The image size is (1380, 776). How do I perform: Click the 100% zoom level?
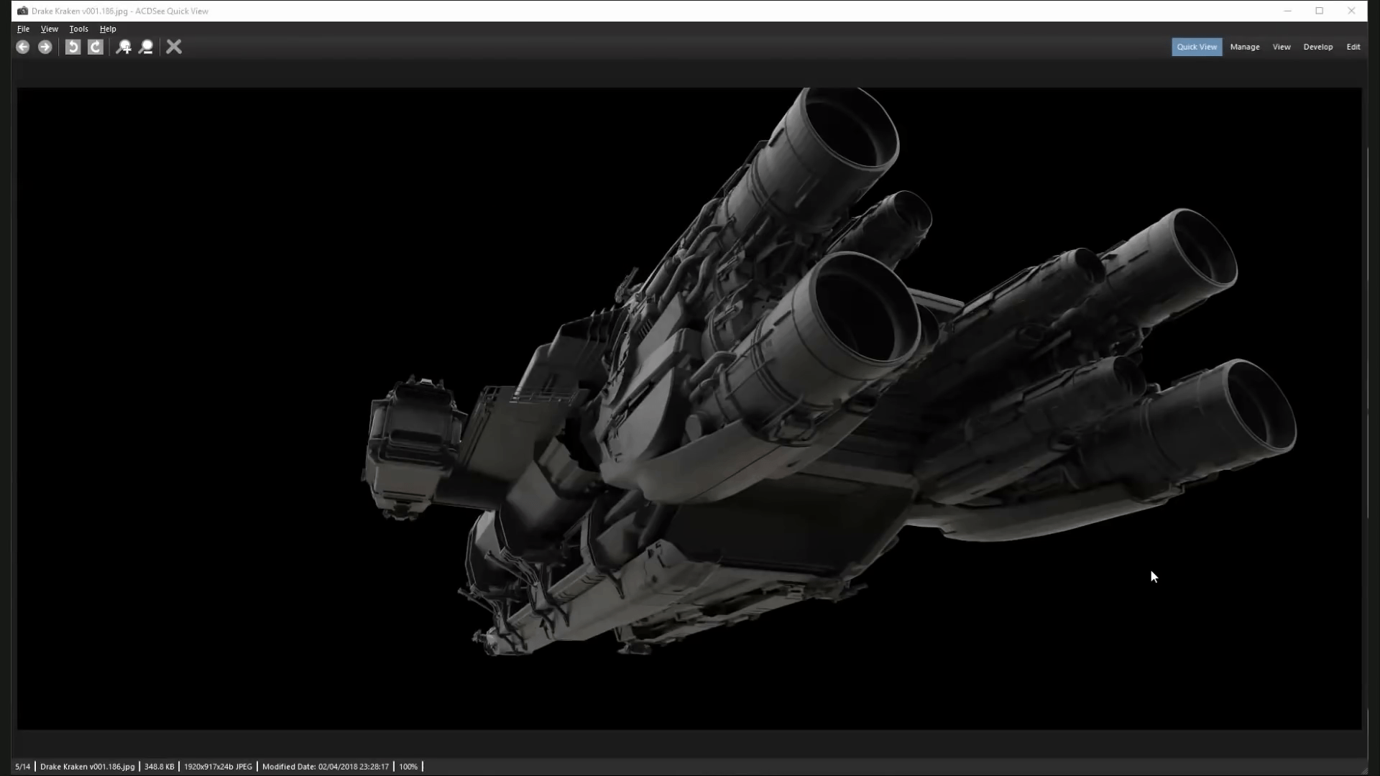pyautogui.click(x=408, y=767)
